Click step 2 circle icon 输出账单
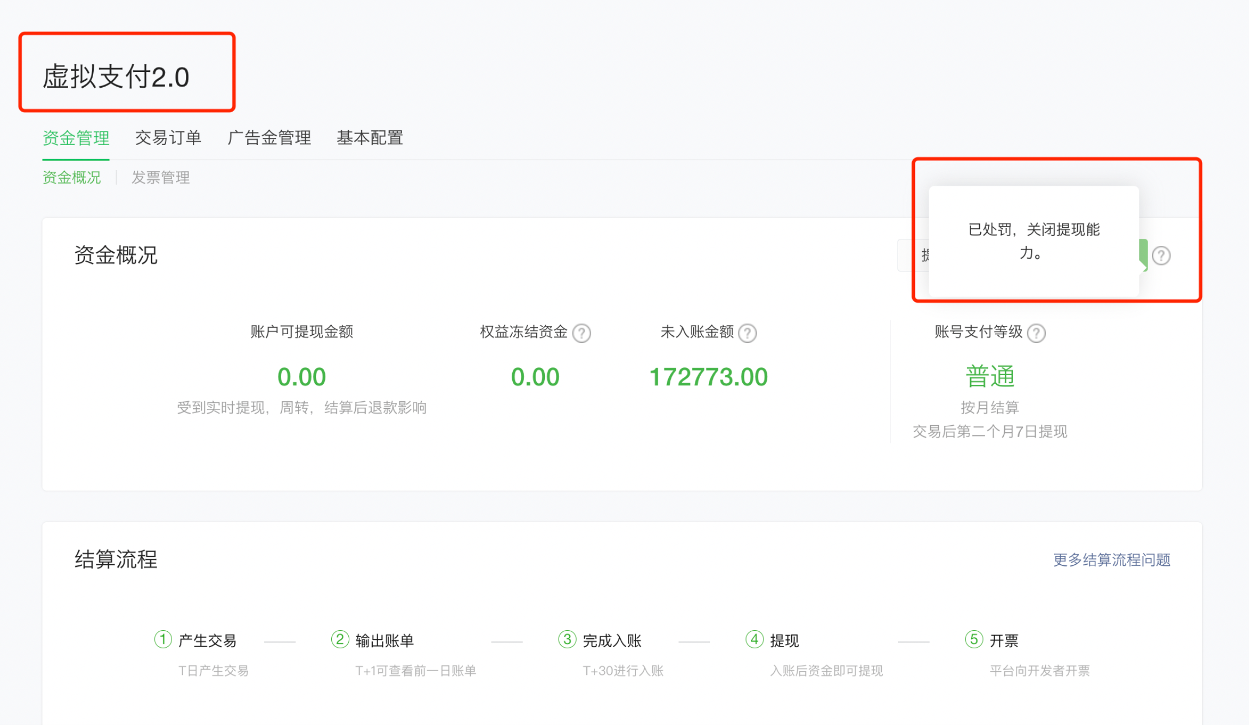1249x725 pixels. (x=340, y=639)
